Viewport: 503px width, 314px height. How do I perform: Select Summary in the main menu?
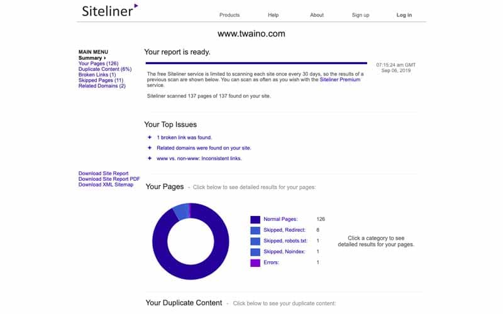pyautogui.click(x=92, y=58)
